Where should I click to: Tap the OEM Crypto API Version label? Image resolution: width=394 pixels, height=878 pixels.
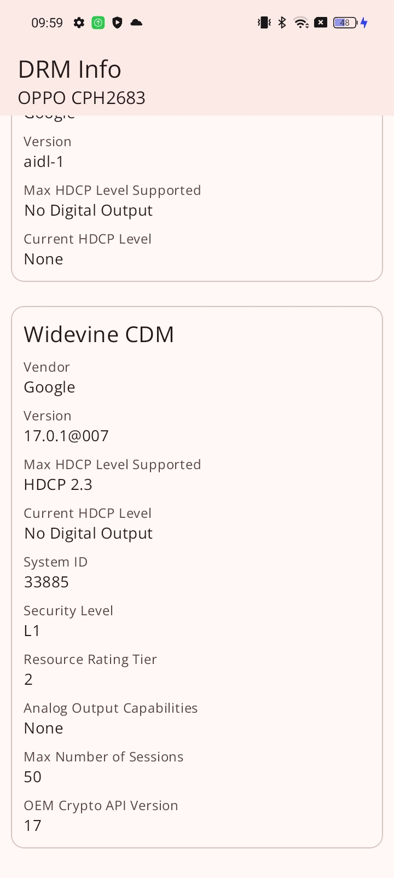(101, 806)
